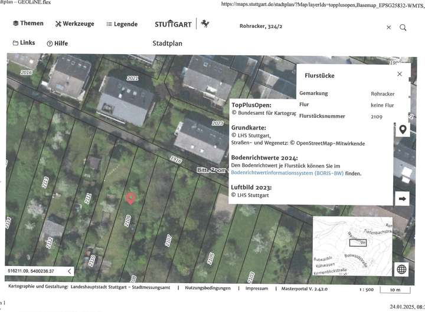Open the Hilfe help menu
Viewport: 425px width, 312px height.
[57, 43]
